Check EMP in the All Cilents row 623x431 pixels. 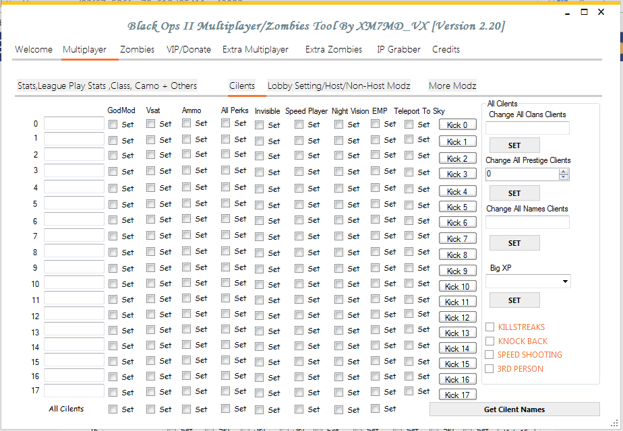click(375, 408)
